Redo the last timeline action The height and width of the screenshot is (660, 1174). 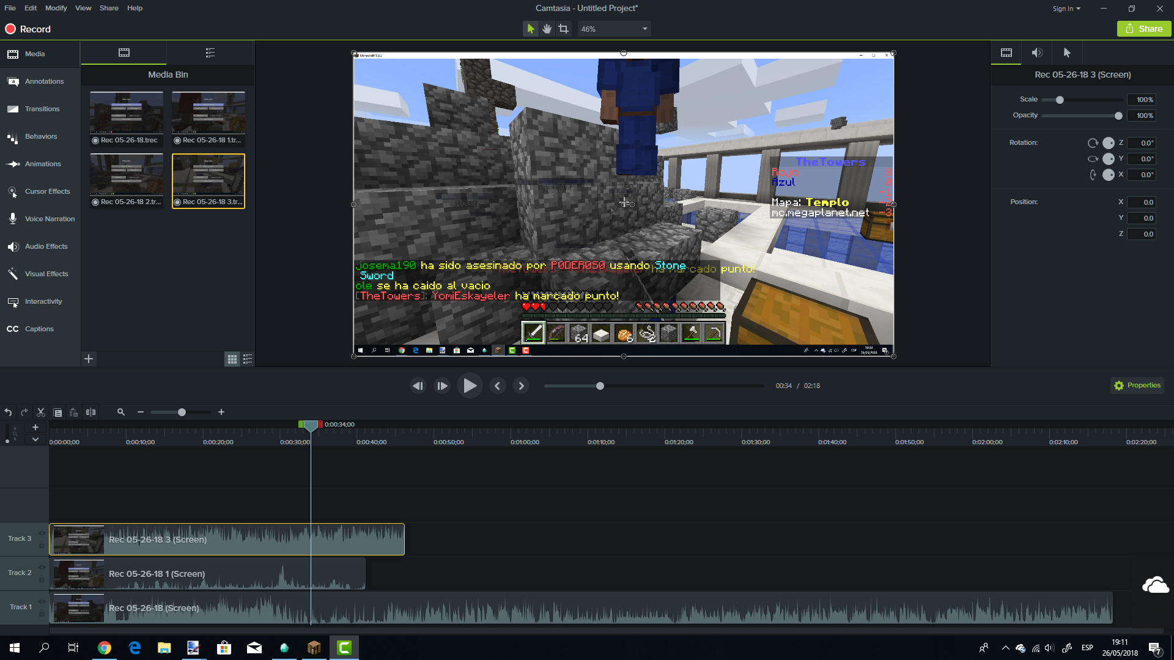(24, 413)
